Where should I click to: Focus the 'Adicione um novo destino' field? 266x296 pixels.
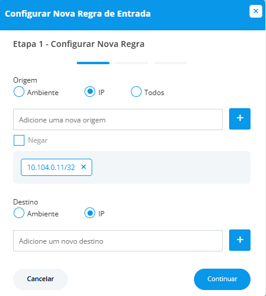click(118, 241)
